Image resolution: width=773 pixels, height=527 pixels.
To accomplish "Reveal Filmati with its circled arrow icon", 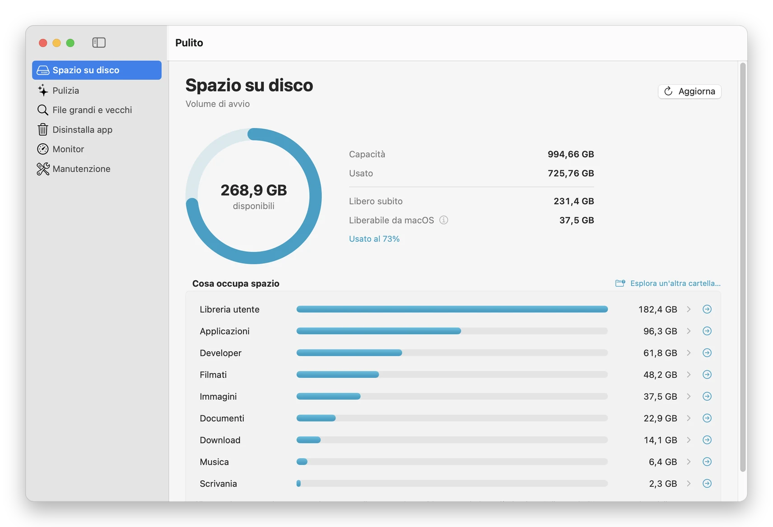I will point(707,375).
